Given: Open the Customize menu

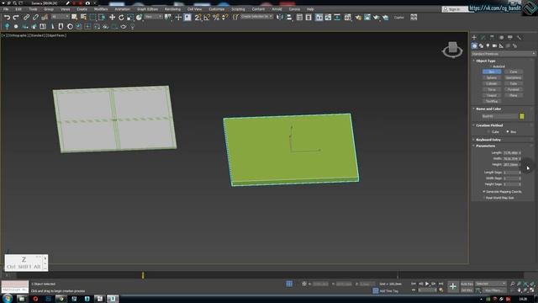Looking at the screenshot, I should pyautogui.click(x=217, y=9).
